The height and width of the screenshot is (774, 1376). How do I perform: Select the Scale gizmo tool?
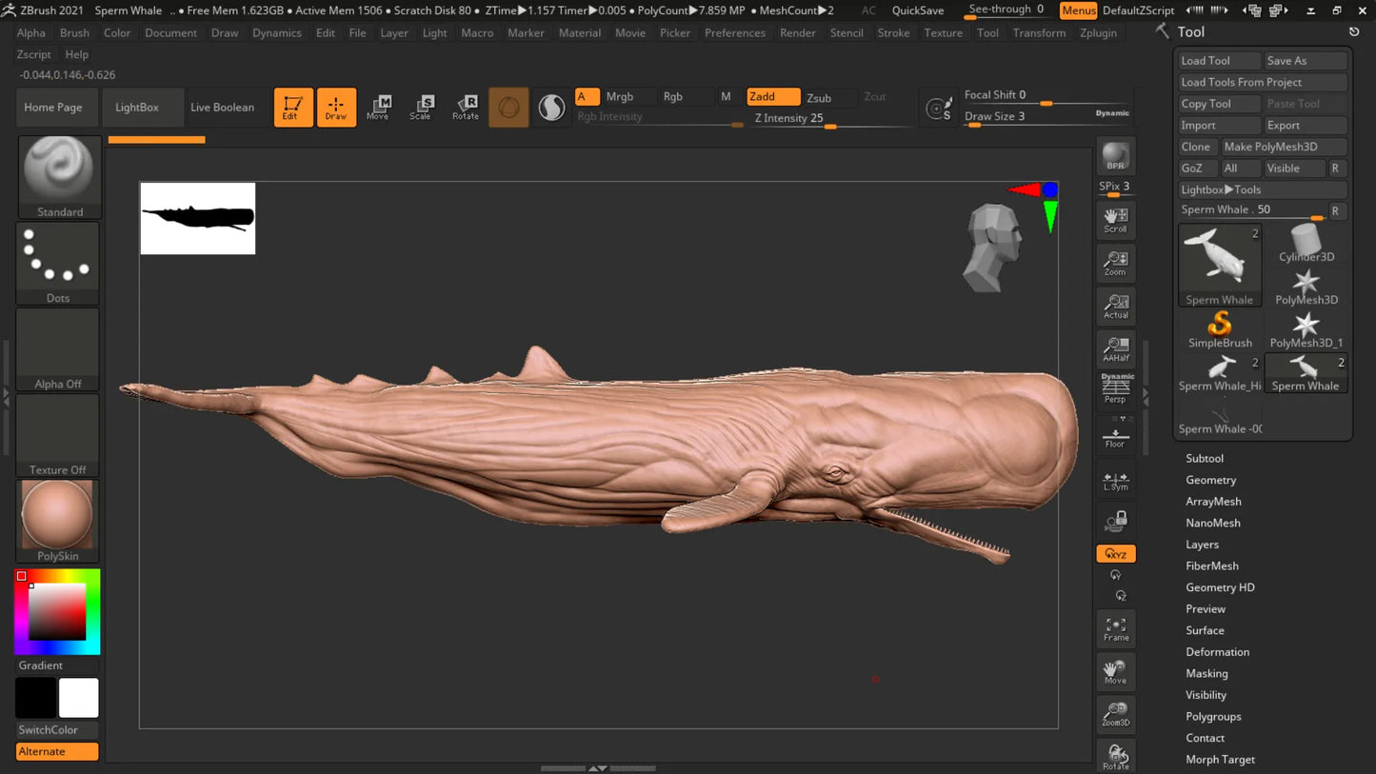point(421,107)
